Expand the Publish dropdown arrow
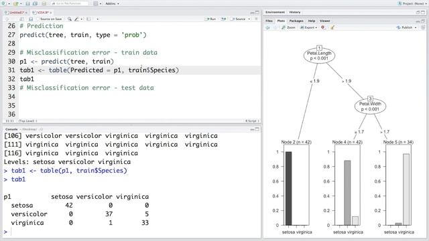 416,27
